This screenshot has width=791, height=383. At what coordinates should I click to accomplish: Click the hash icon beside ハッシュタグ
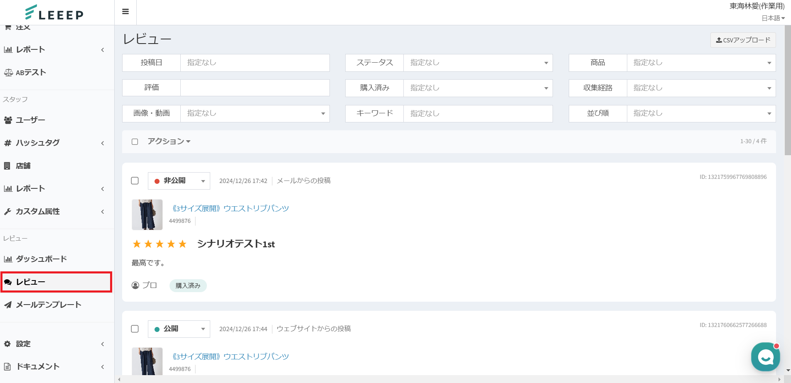(7, 143)
